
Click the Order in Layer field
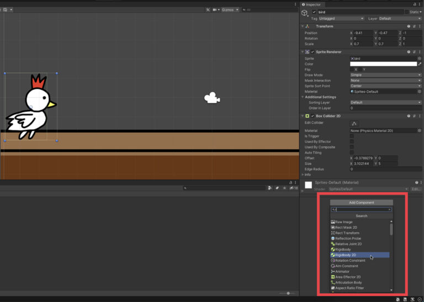386,108
